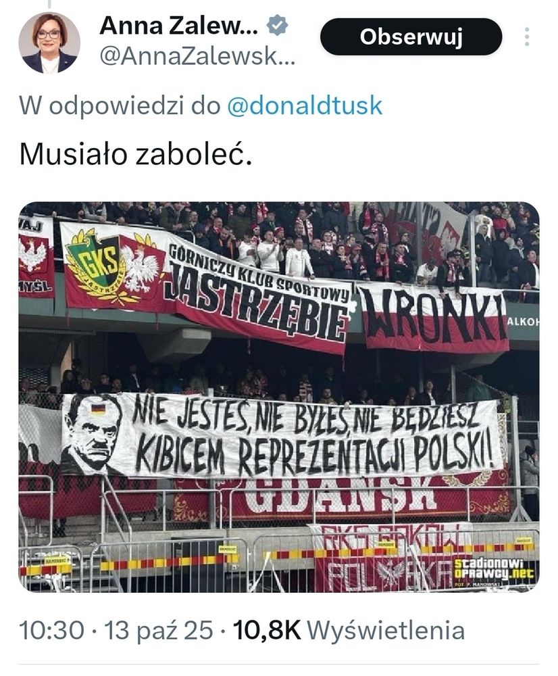Follow the account with Obserwuj button
The width and height of the screenshot is (558, 676).
tap(411, 37)
